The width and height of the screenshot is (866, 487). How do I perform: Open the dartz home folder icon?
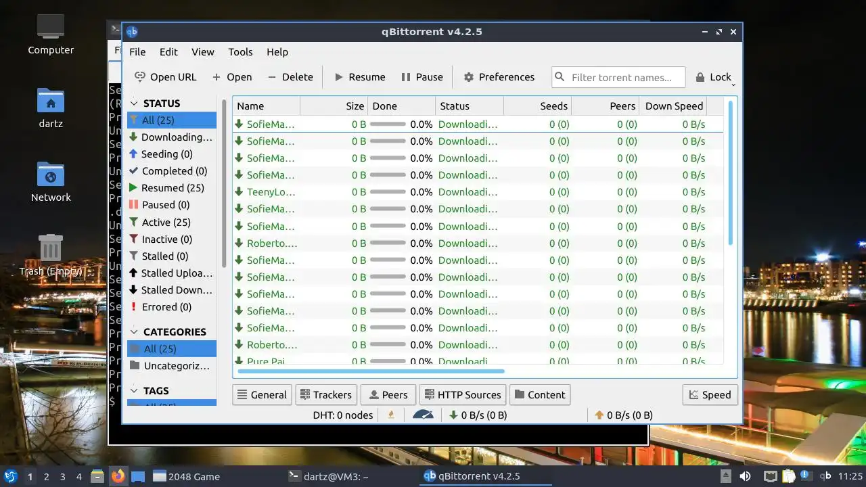(51, 108)
